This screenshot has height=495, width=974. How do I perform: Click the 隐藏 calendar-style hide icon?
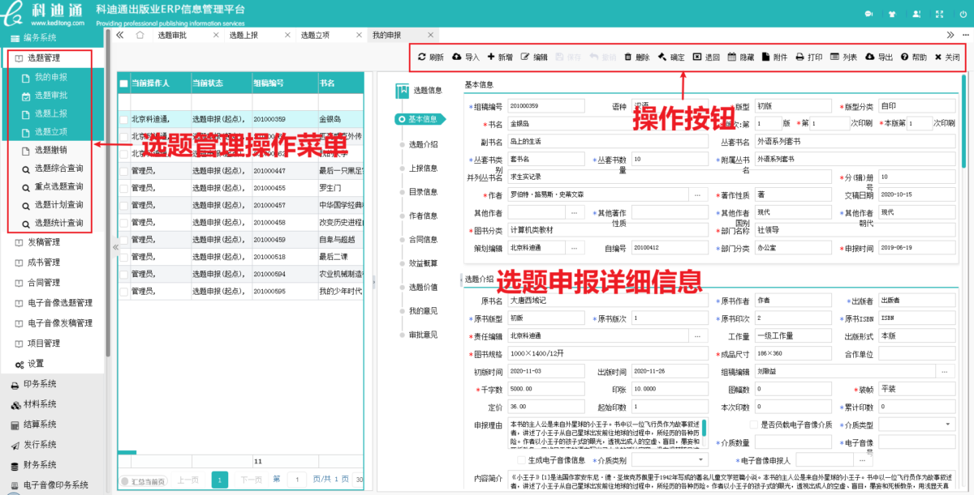click(731, 58)
